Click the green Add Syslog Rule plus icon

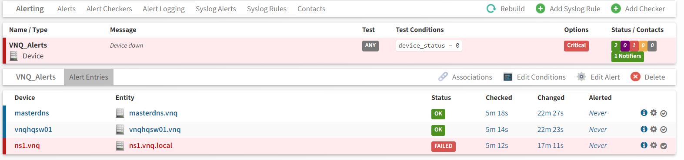coord(541,9)
